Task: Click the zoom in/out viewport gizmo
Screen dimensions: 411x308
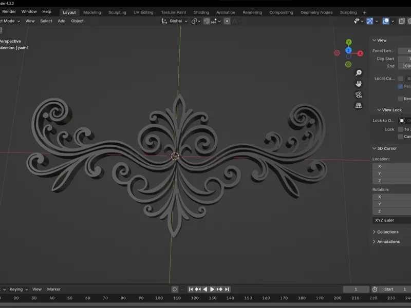Action: tap(358, 72)
